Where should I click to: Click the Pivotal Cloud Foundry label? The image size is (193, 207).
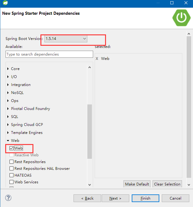click(x=31, y=109)
